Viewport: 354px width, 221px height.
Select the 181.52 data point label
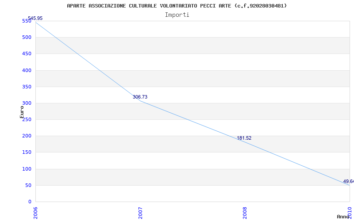(244, 138)
